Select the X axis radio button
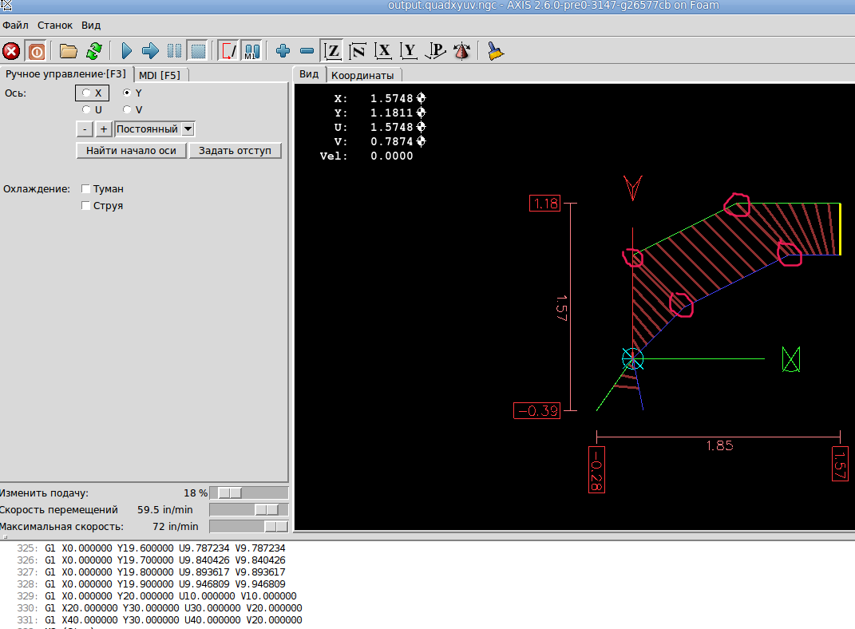This screenshot has width=855, height=629. tap(86, 93)
